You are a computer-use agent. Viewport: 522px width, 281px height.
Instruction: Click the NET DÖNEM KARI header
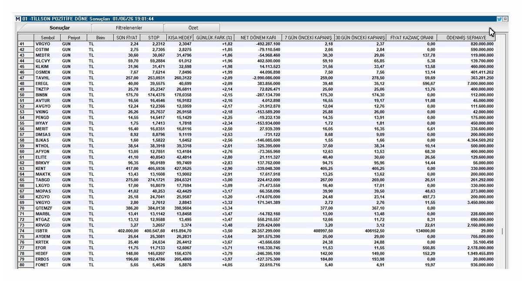(x=258, y=38)
